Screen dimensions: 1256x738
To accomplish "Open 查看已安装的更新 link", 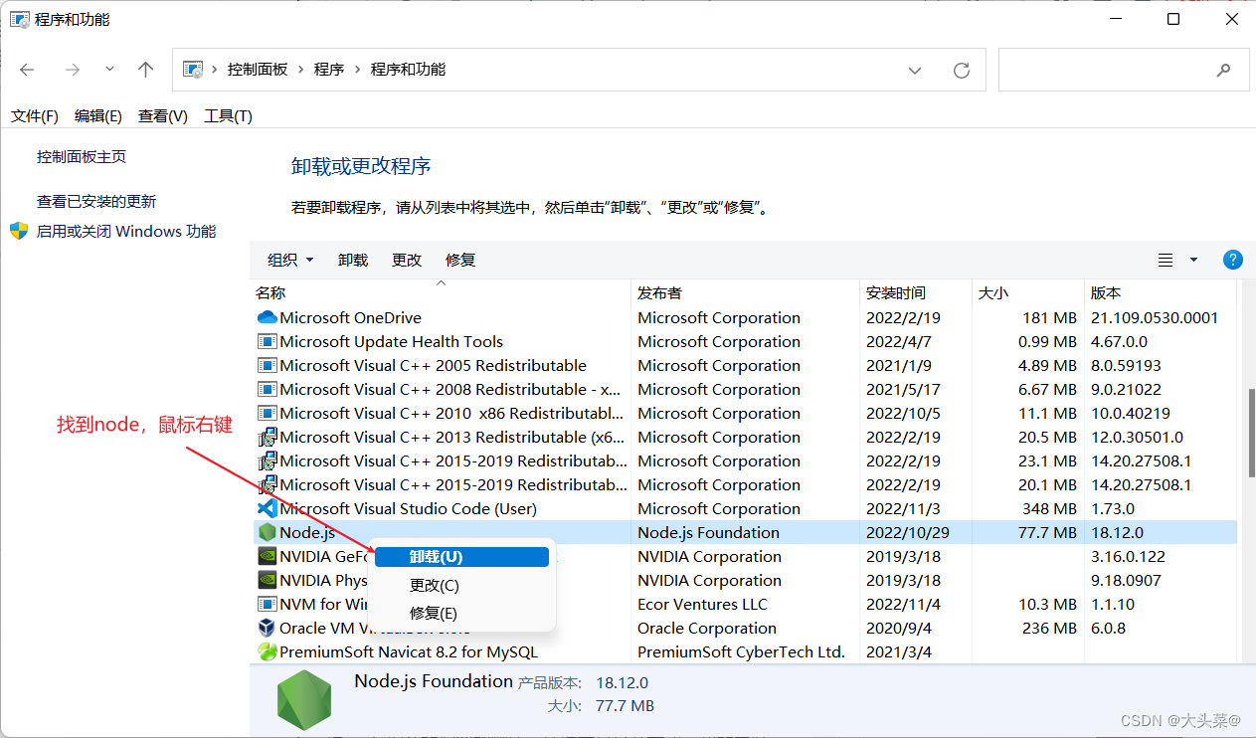I will [96, 202].
